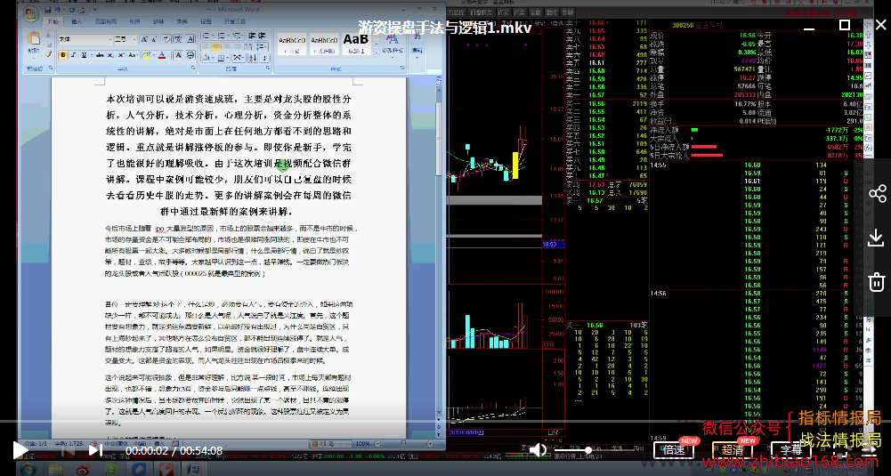This screenshot has height=476, width=891.
Task: Play the video
Action: coord(20,450)
